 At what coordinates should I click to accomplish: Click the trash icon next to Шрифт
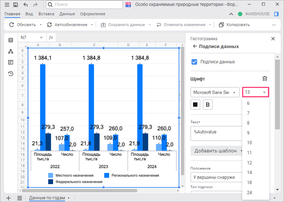265,79
